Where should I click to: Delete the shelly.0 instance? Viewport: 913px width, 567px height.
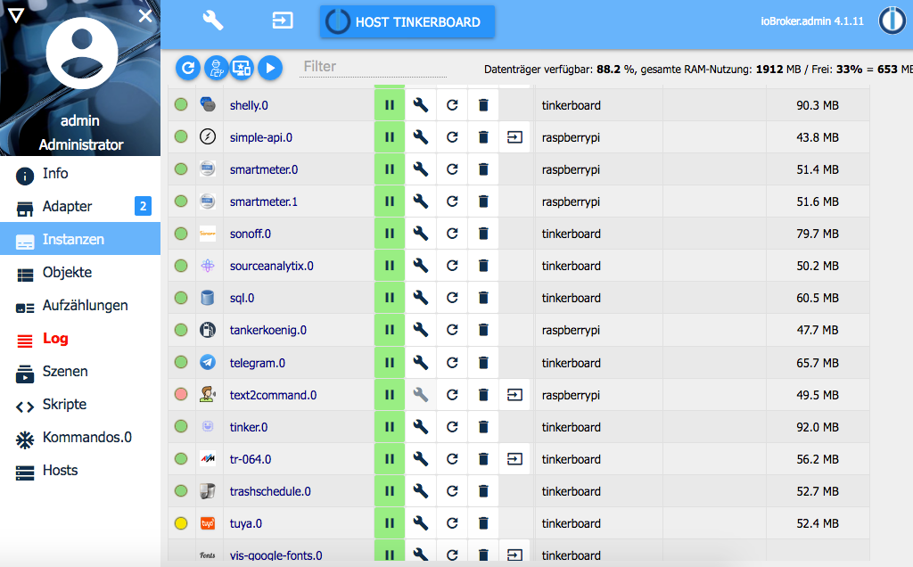point(483,105)
